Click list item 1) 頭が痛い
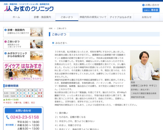The height and width of the screenshot is (130, 163). [x=62, y=113]
